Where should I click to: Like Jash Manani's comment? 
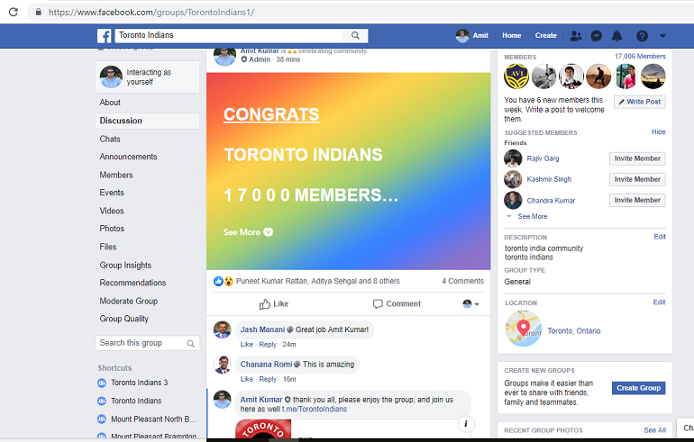click(246, 345)
